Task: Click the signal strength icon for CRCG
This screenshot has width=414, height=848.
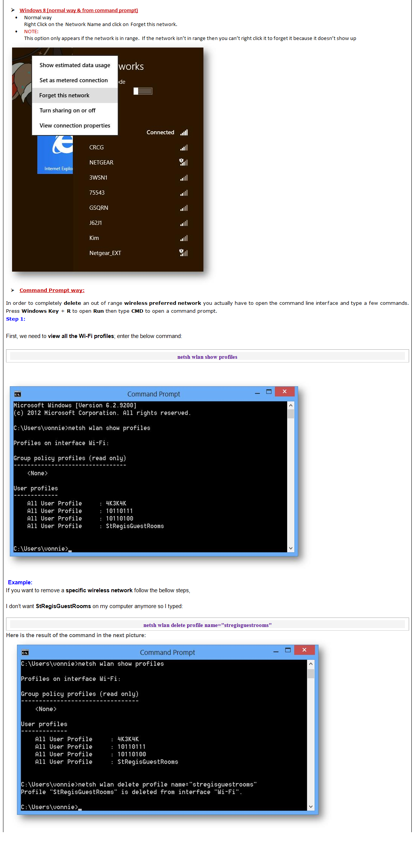Action: (x=184, y=147)
